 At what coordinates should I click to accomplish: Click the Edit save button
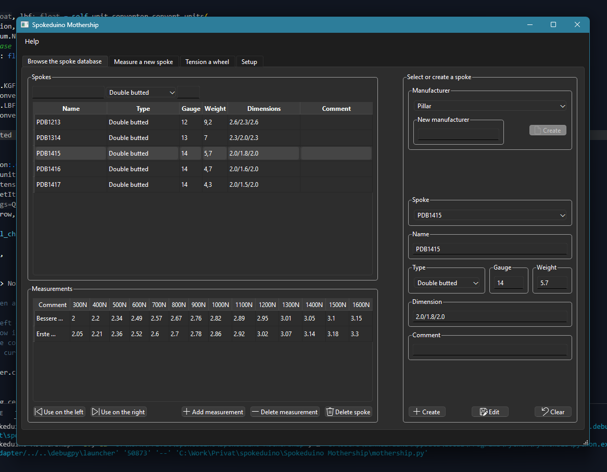(x=489, y=412)
